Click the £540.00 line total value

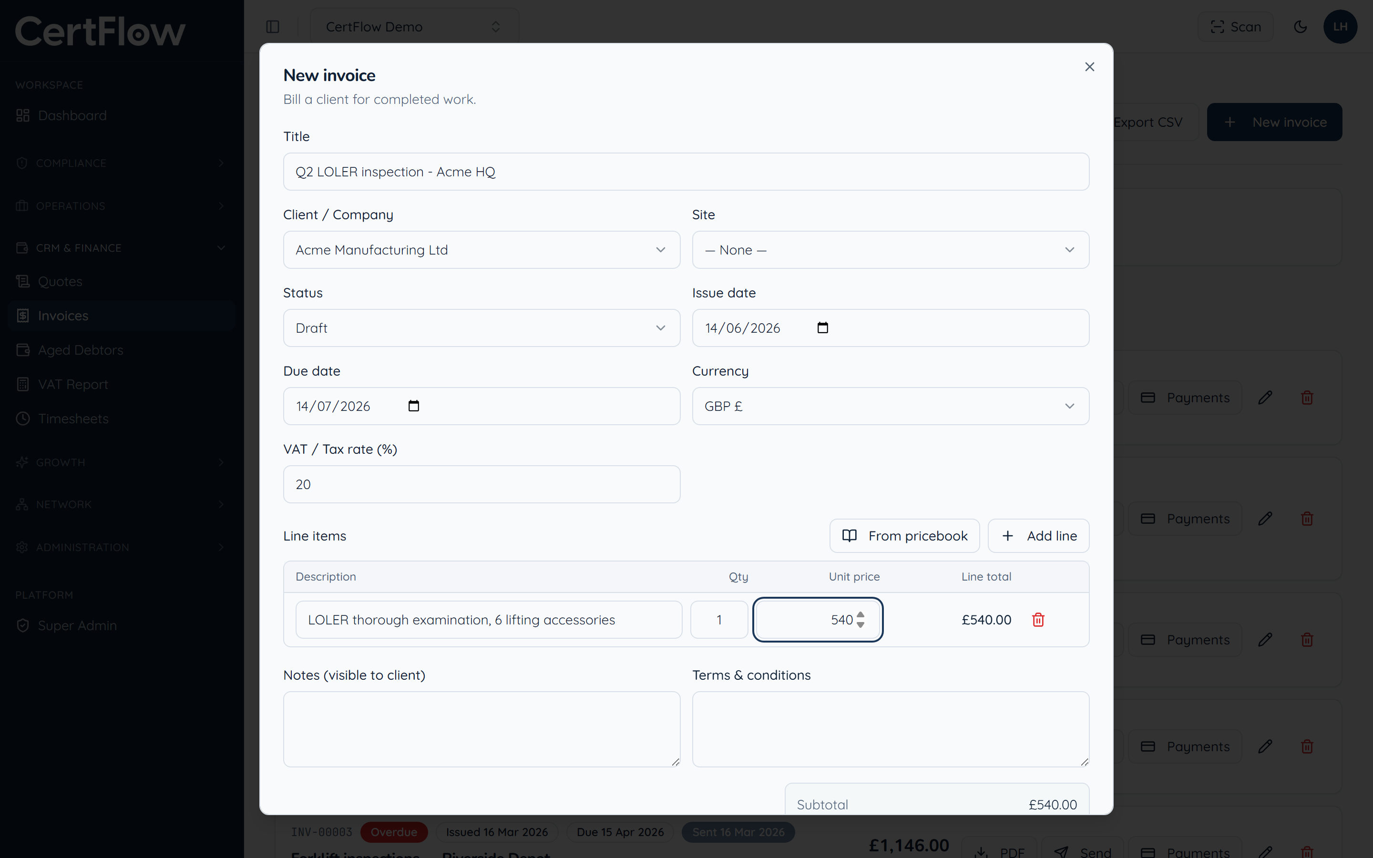[986, 620]
